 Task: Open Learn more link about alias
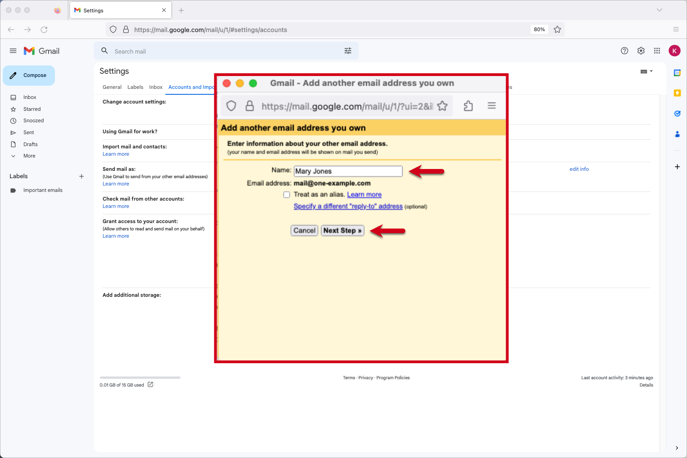click(364, 195)
